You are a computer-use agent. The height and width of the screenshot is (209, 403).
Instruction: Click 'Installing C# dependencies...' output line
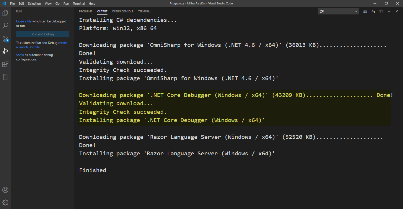tap(128, 20)
